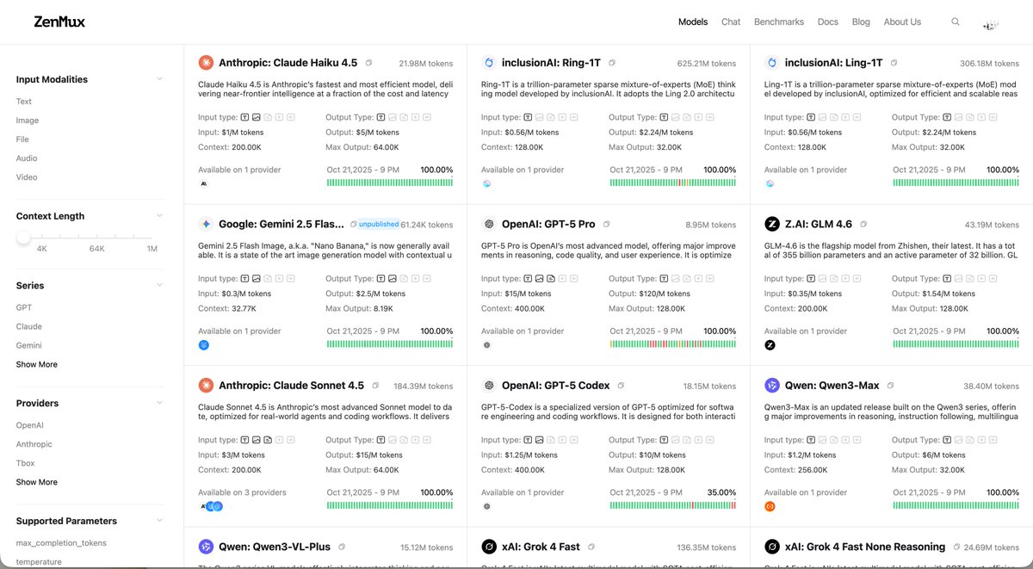
Task: Click copy icon beside GLM 4.6 title
Action: click(x=863, y=224)
